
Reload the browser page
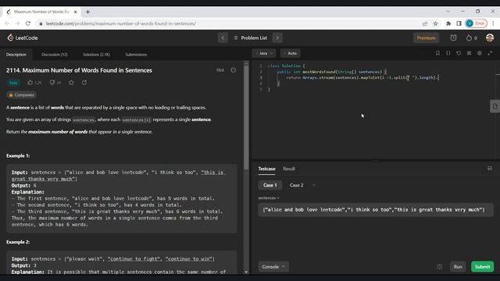pyautogui.click(x=28, y=23)
